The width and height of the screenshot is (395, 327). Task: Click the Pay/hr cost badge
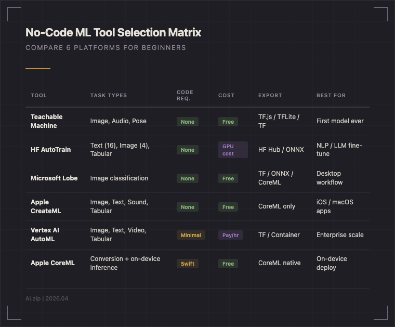coord(230,235)
